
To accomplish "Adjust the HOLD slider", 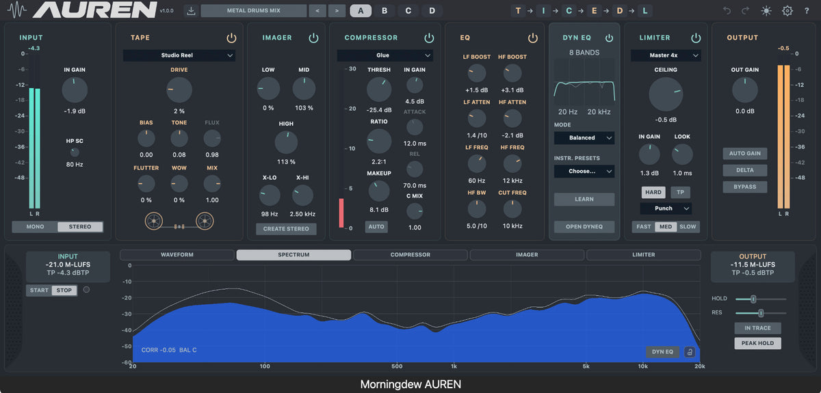I will (761, 299).
